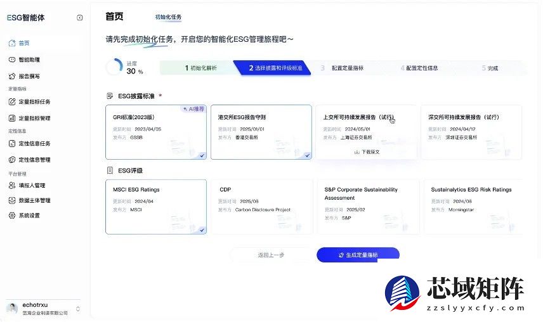The height and width of the screenshot is (322, 543).
Task: Click the ESG评级 section icon
Action: coord(110,170)
